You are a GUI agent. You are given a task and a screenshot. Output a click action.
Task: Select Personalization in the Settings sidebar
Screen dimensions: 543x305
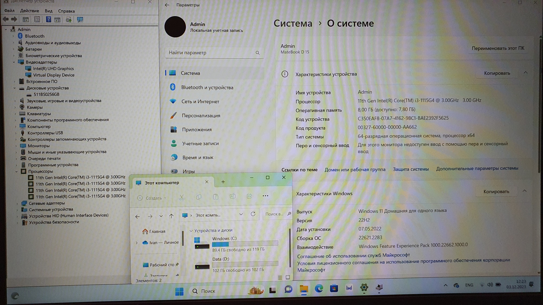pyautogui.click(x=201, y=115)
